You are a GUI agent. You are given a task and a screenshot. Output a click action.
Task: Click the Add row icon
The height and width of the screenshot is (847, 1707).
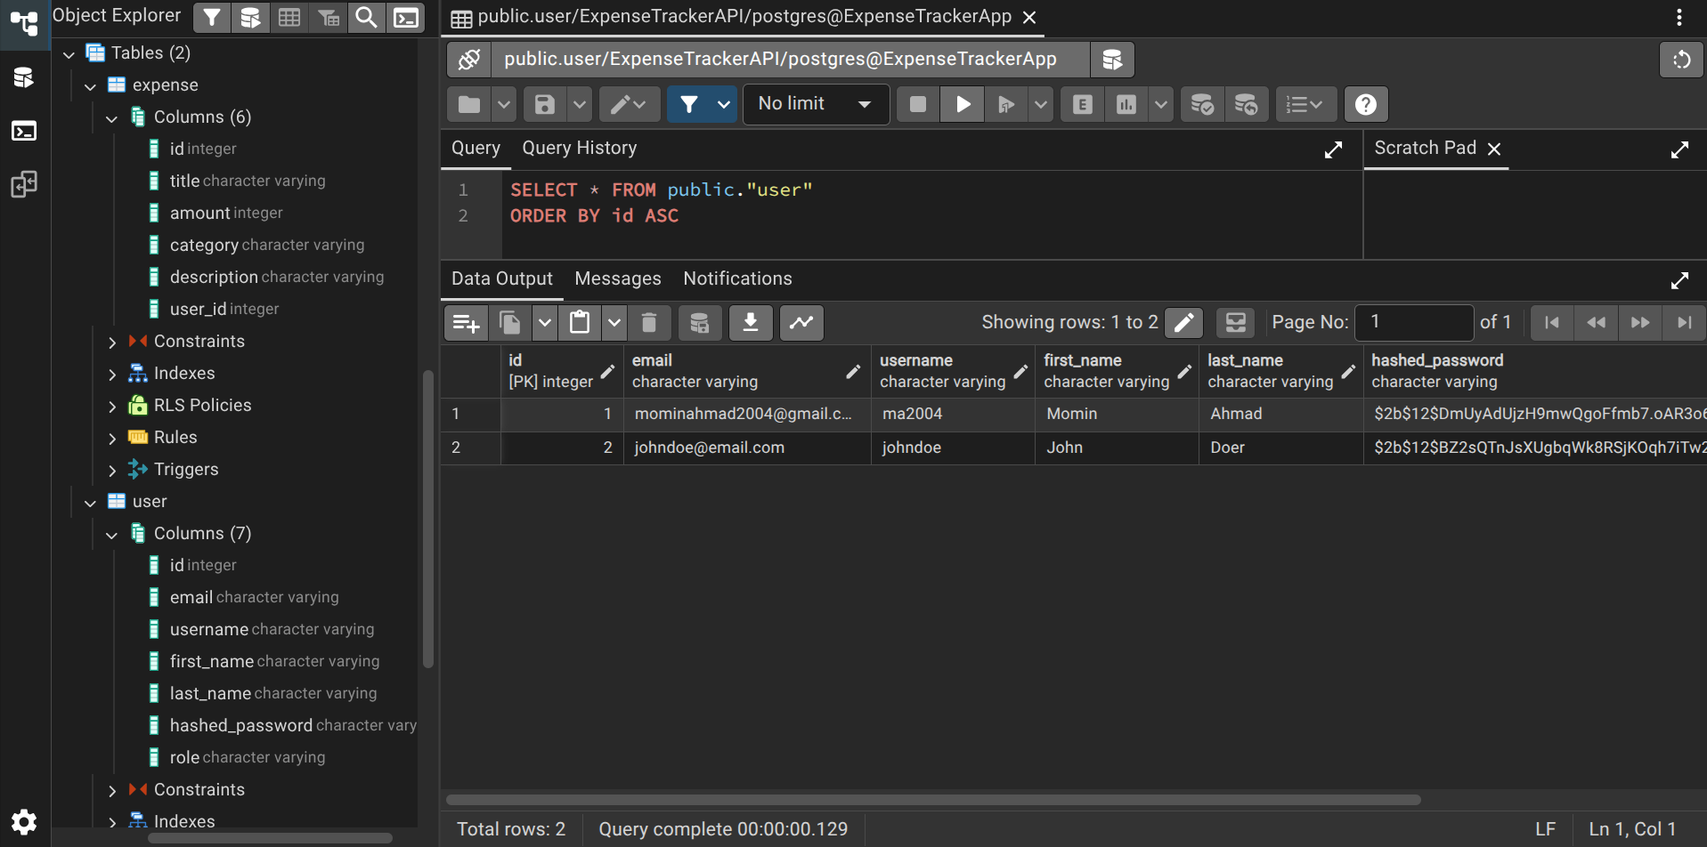pyautogui.click(x=467, y=322)
